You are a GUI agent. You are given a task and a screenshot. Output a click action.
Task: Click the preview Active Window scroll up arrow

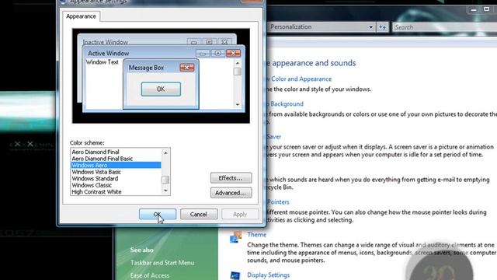tap(238, 63)
